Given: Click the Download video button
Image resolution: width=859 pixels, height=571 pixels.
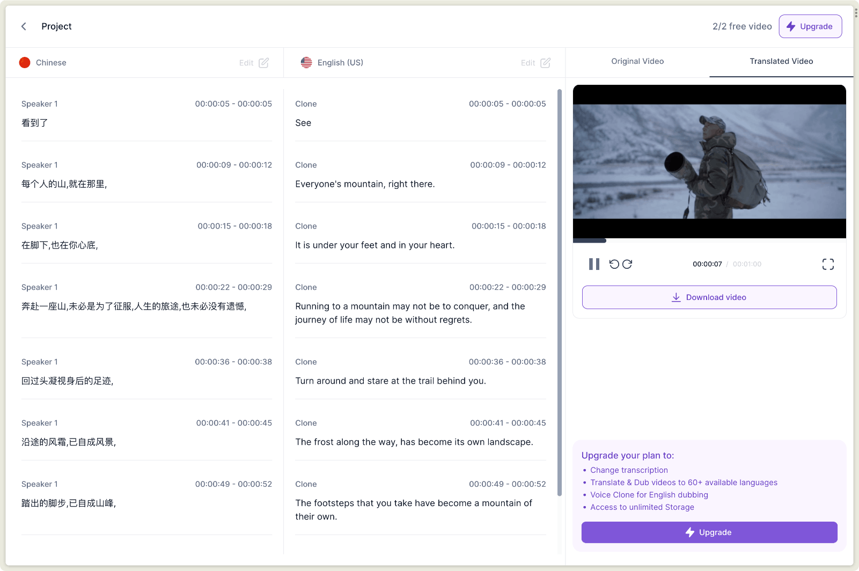Looking at the screenshot, I should click(x=709, y=297).
